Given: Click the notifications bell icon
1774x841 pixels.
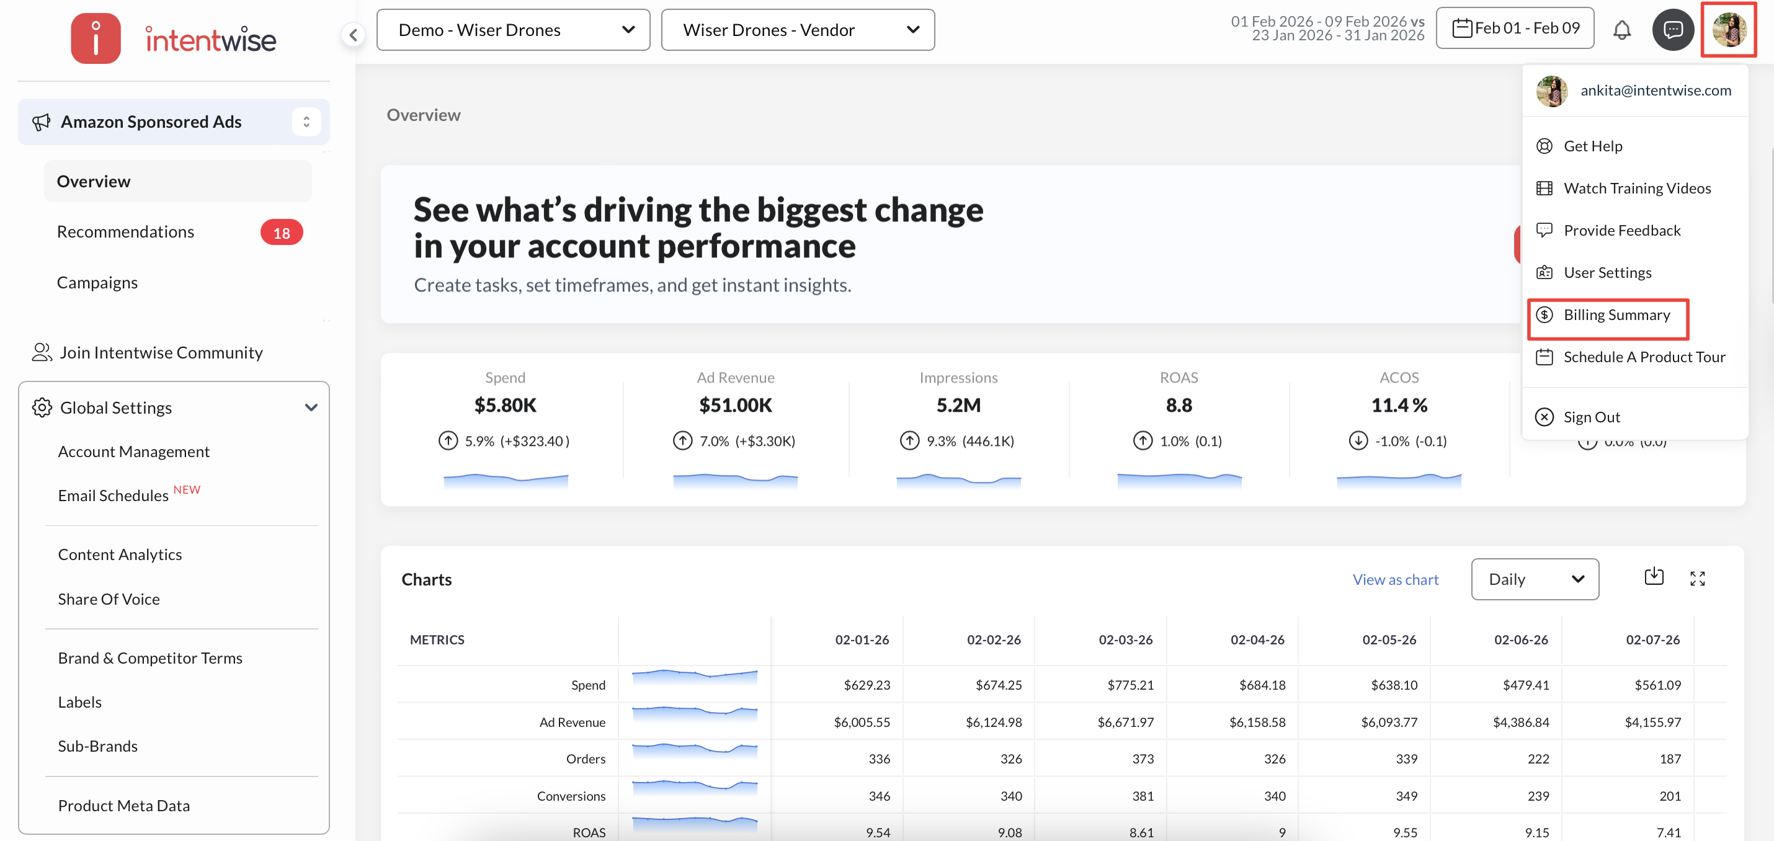Looking at the screenshot, I should (1622, 30).
